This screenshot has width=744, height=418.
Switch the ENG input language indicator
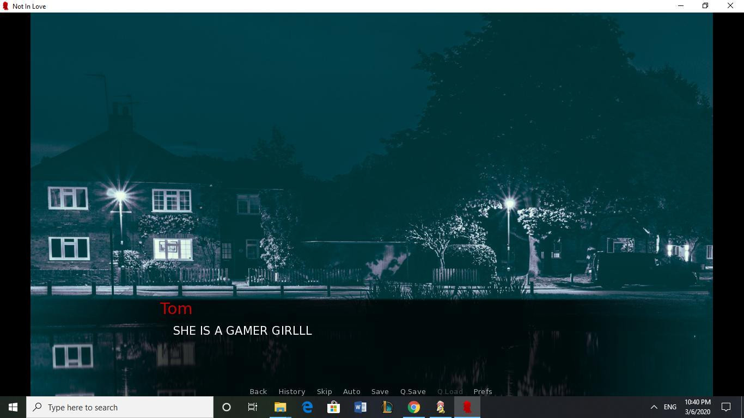tap(670, 407)
